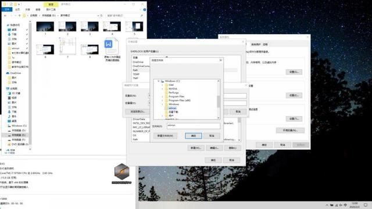Image resolution: width=372 pixels, height=209 pixels.
Task: Click 环境变量 button in System Properties
Action: 290,130
